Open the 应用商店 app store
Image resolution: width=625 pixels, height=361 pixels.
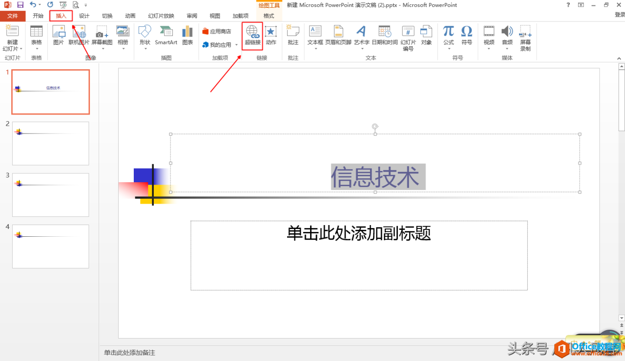coord(217,31)
